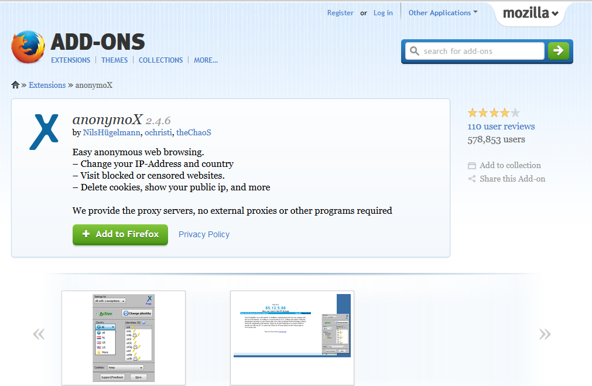The height and width of the screenshot is (386, 592).
Task: Click Add to collection link
Action: point(510,165)
